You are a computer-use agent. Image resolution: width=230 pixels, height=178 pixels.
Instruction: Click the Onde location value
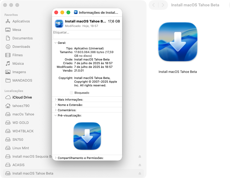[92, 59]
